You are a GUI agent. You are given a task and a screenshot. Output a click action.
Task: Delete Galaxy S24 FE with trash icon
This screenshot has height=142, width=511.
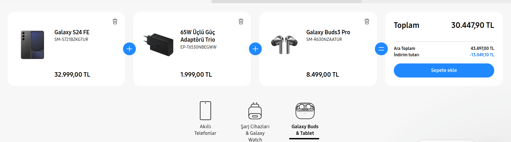click(115, 21)
